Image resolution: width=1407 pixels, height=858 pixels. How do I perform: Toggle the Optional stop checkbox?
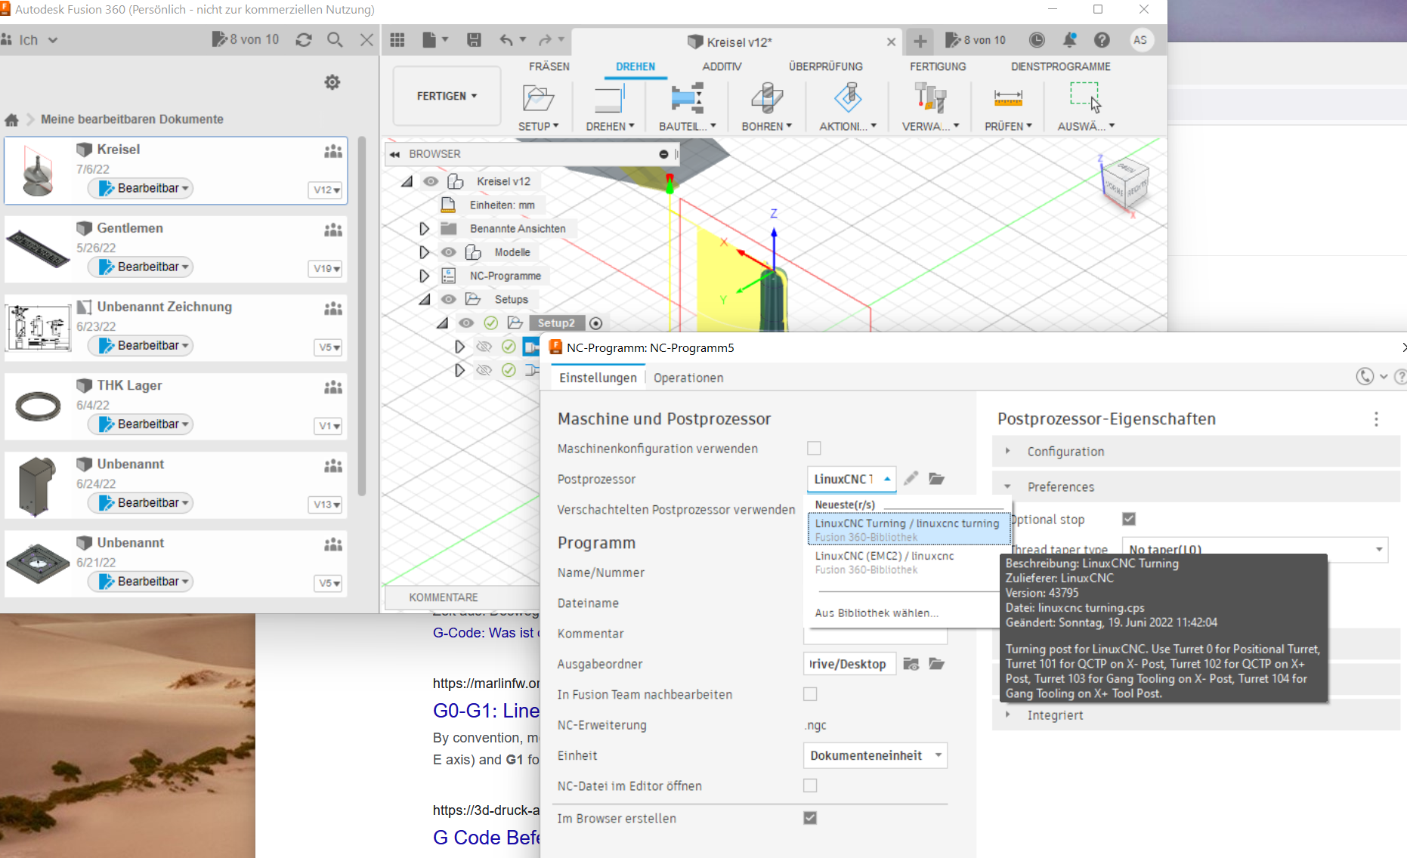point(1129,519)
